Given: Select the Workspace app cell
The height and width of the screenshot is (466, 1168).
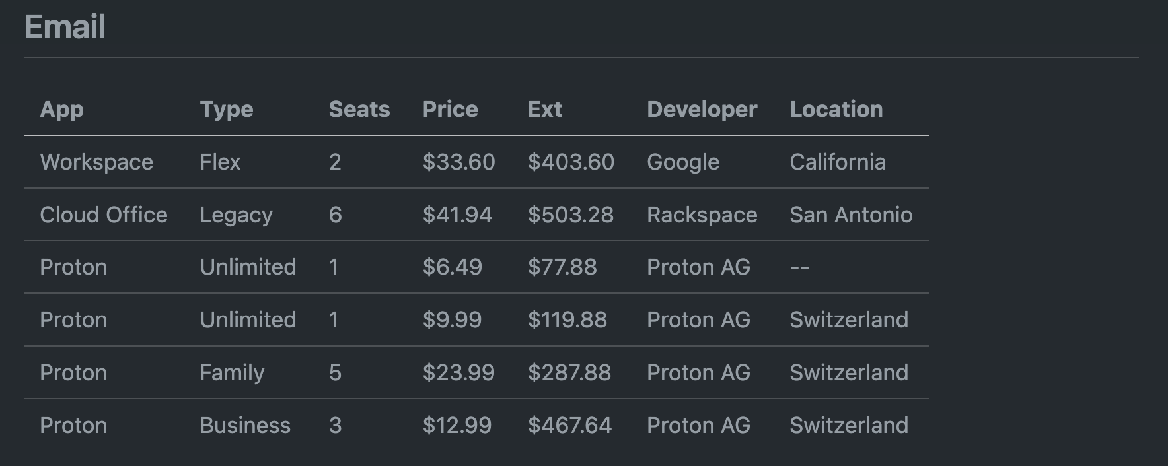Looking at the screenshot, I should pyautogui.click(x=96, y=162).
